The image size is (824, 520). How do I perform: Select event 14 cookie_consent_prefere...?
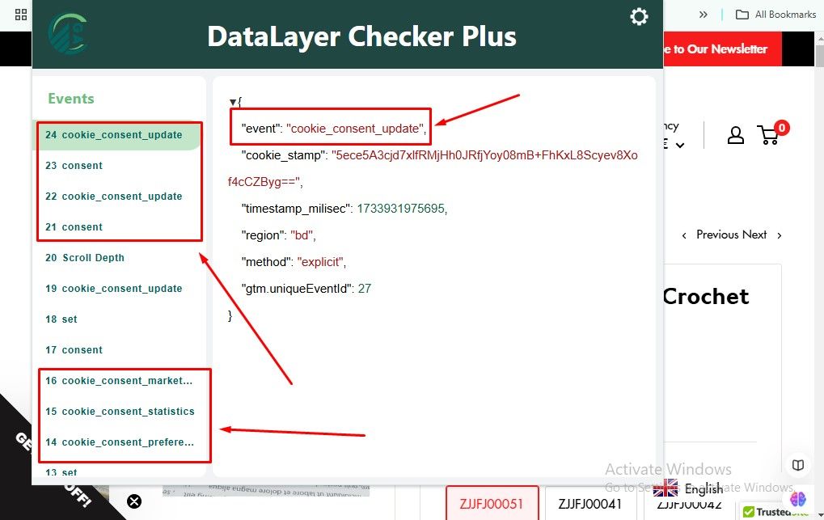118,442
